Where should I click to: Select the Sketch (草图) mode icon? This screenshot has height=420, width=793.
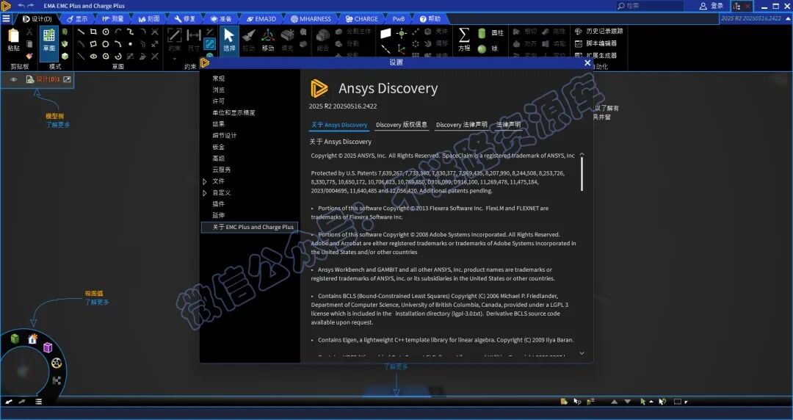[x=49, y=35]
